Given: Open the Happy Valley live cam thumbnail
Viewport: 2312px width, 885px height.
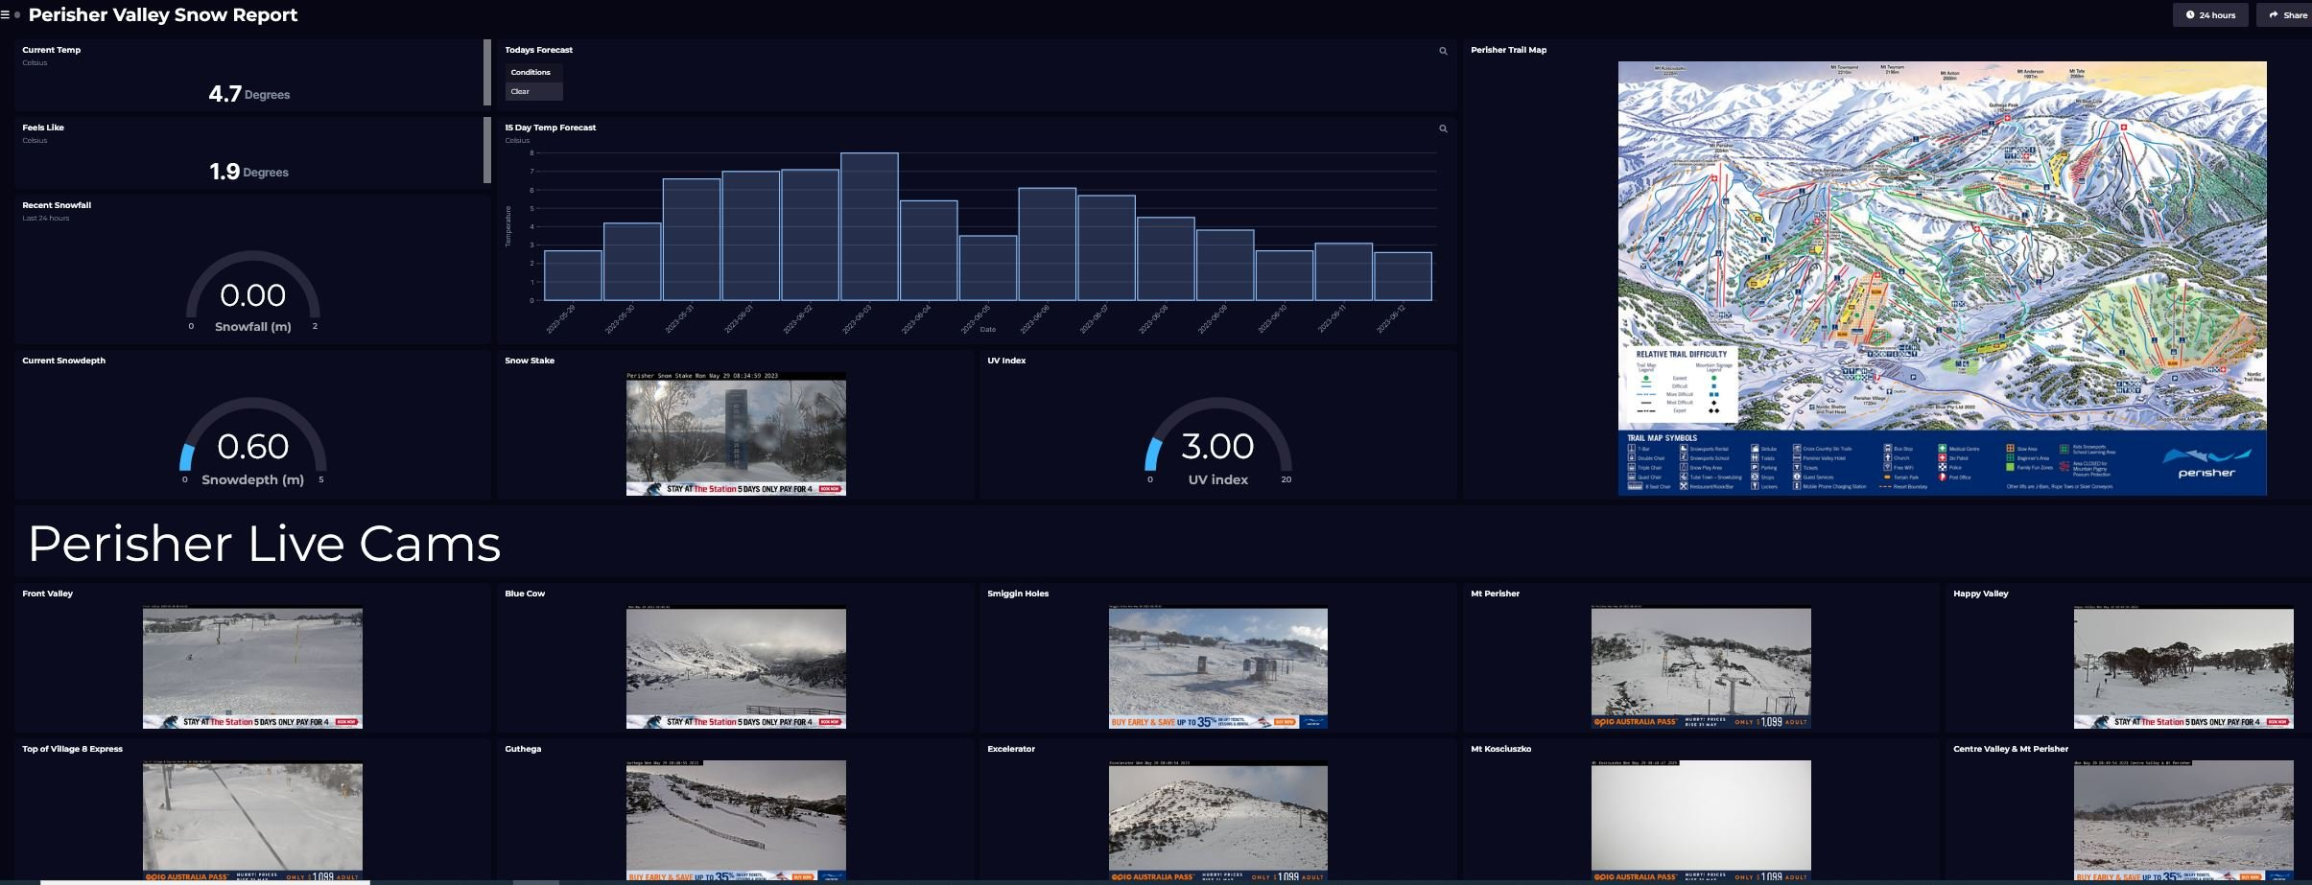Looking at the screenshot, I should click(2183, 666).
